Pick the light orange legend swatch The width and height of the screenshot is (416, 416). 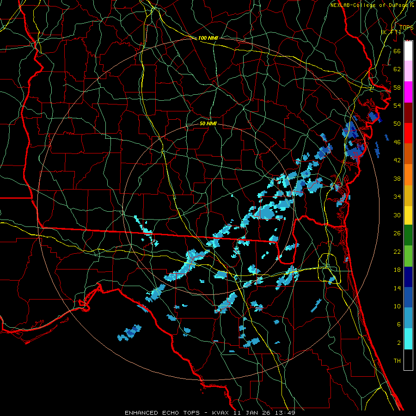point(408,175)
